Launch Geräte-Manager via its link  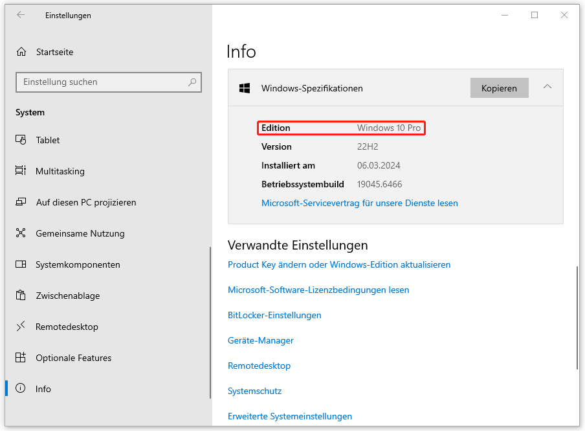(x=260, y=340)
